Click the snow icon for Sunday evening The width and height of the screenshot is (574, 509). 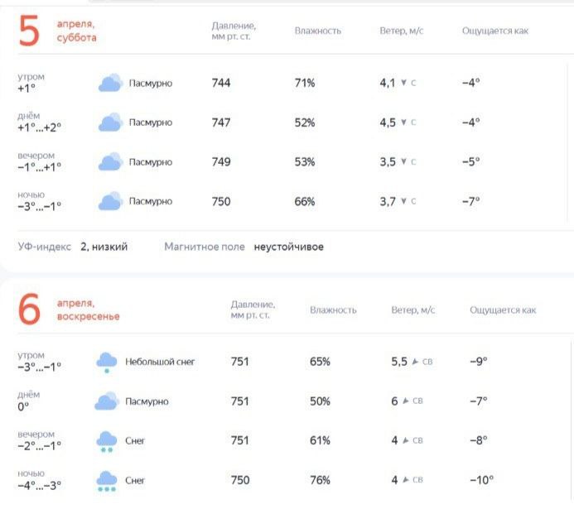pos(107,441)
